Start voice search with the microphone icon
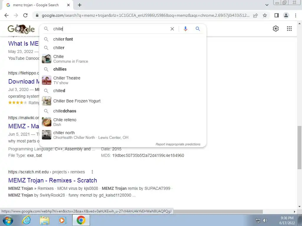This screenshot has width=302, height=226. click(186, 29)
